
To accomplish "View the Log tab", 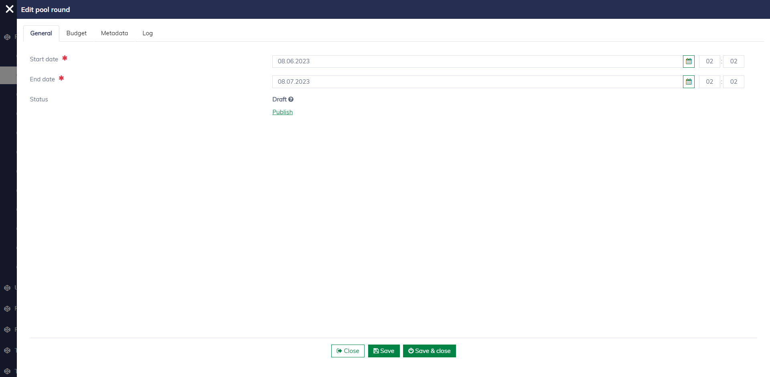I will point(148,33).
